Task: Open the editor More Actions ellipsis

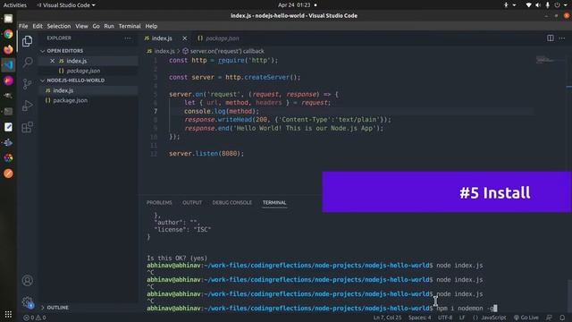Action: tap(562, 38)
